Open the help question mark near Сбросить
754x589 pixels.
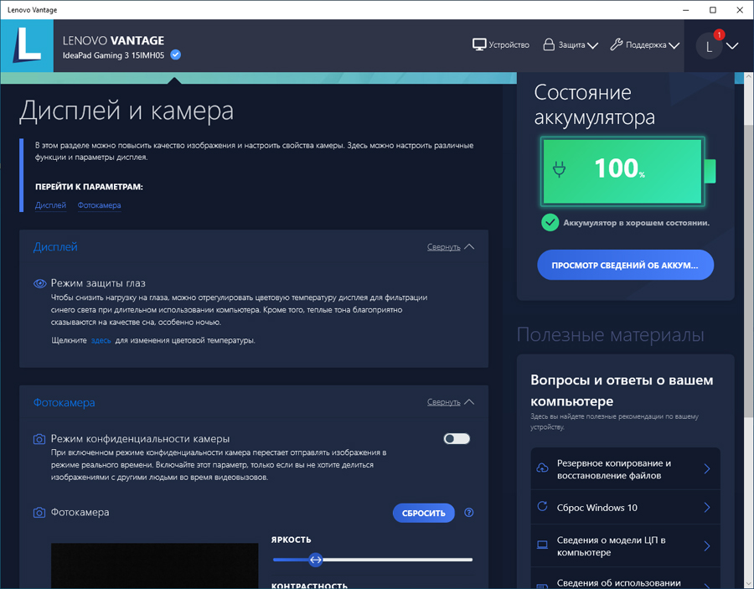(x=469, y=513)
